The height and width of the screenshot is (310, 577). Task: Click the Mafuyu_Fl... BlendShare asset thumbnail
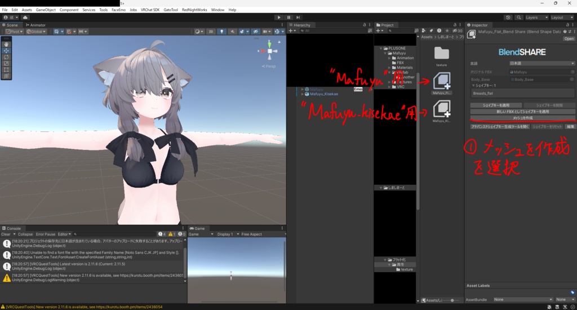pos(442,81)
